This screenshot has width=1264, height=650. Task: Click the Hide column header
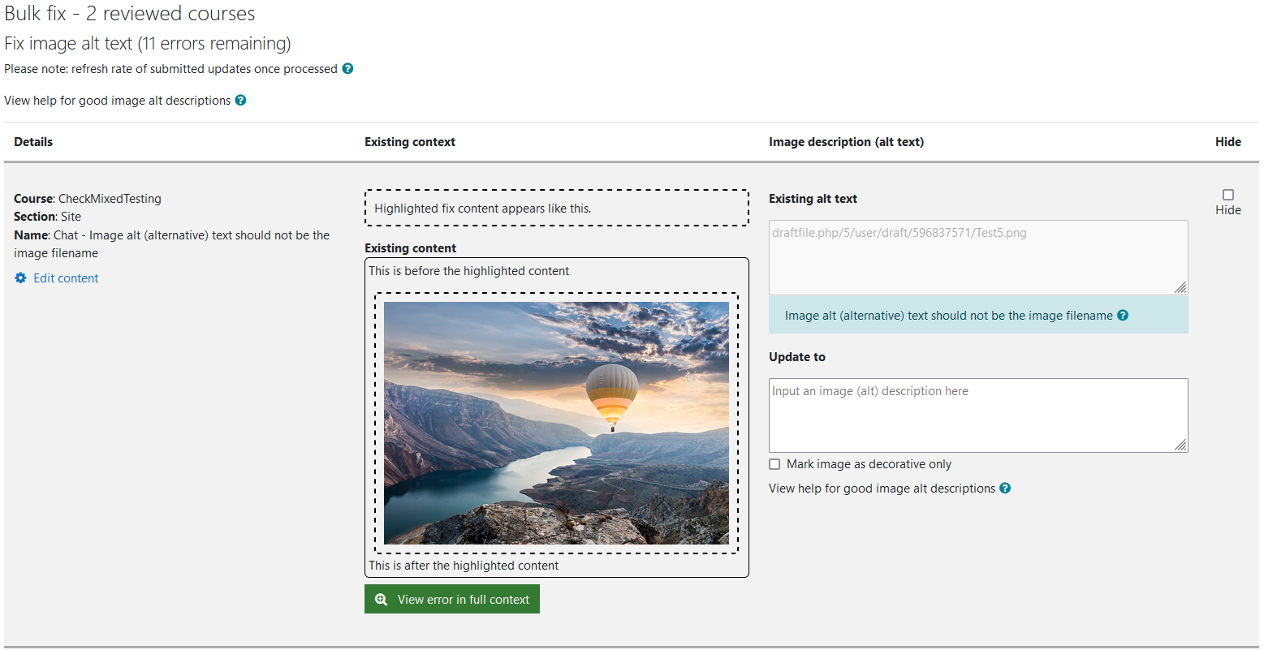(1228, 142)
